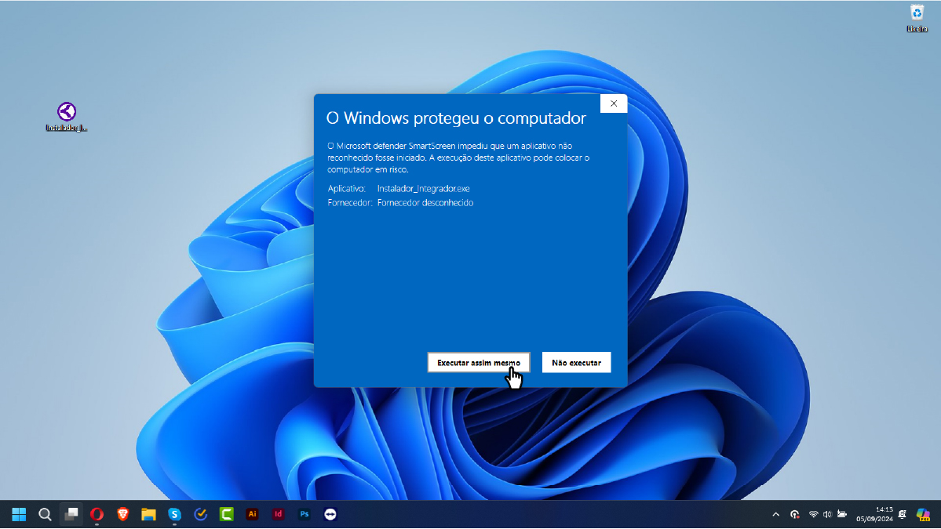This screenshot has height=529, width=941.
Task: Open the blue checkmark task app
Action: (200, 514)
